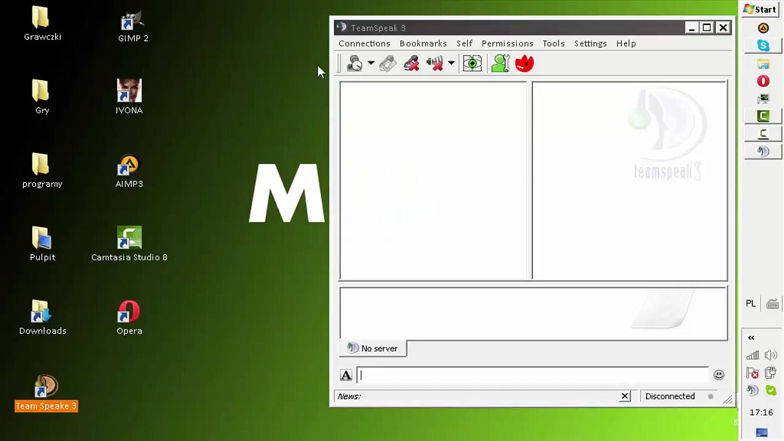Focus the chat message input field
Viewport: 784px width, 441px height.
pyautogui.click(x=533, y=375)
